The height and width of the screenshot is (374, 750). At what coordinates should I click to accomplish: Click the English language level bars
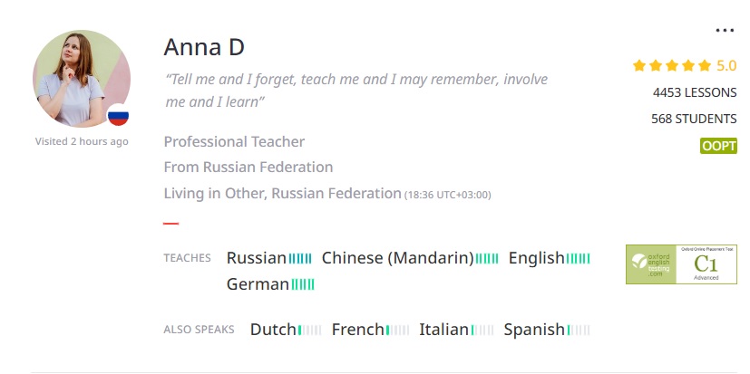[x=579, y=259]
